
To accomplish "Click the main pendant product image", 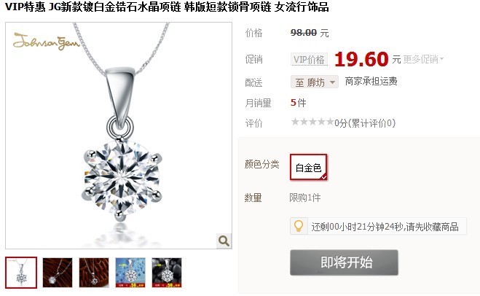I will tap(119, 136).
